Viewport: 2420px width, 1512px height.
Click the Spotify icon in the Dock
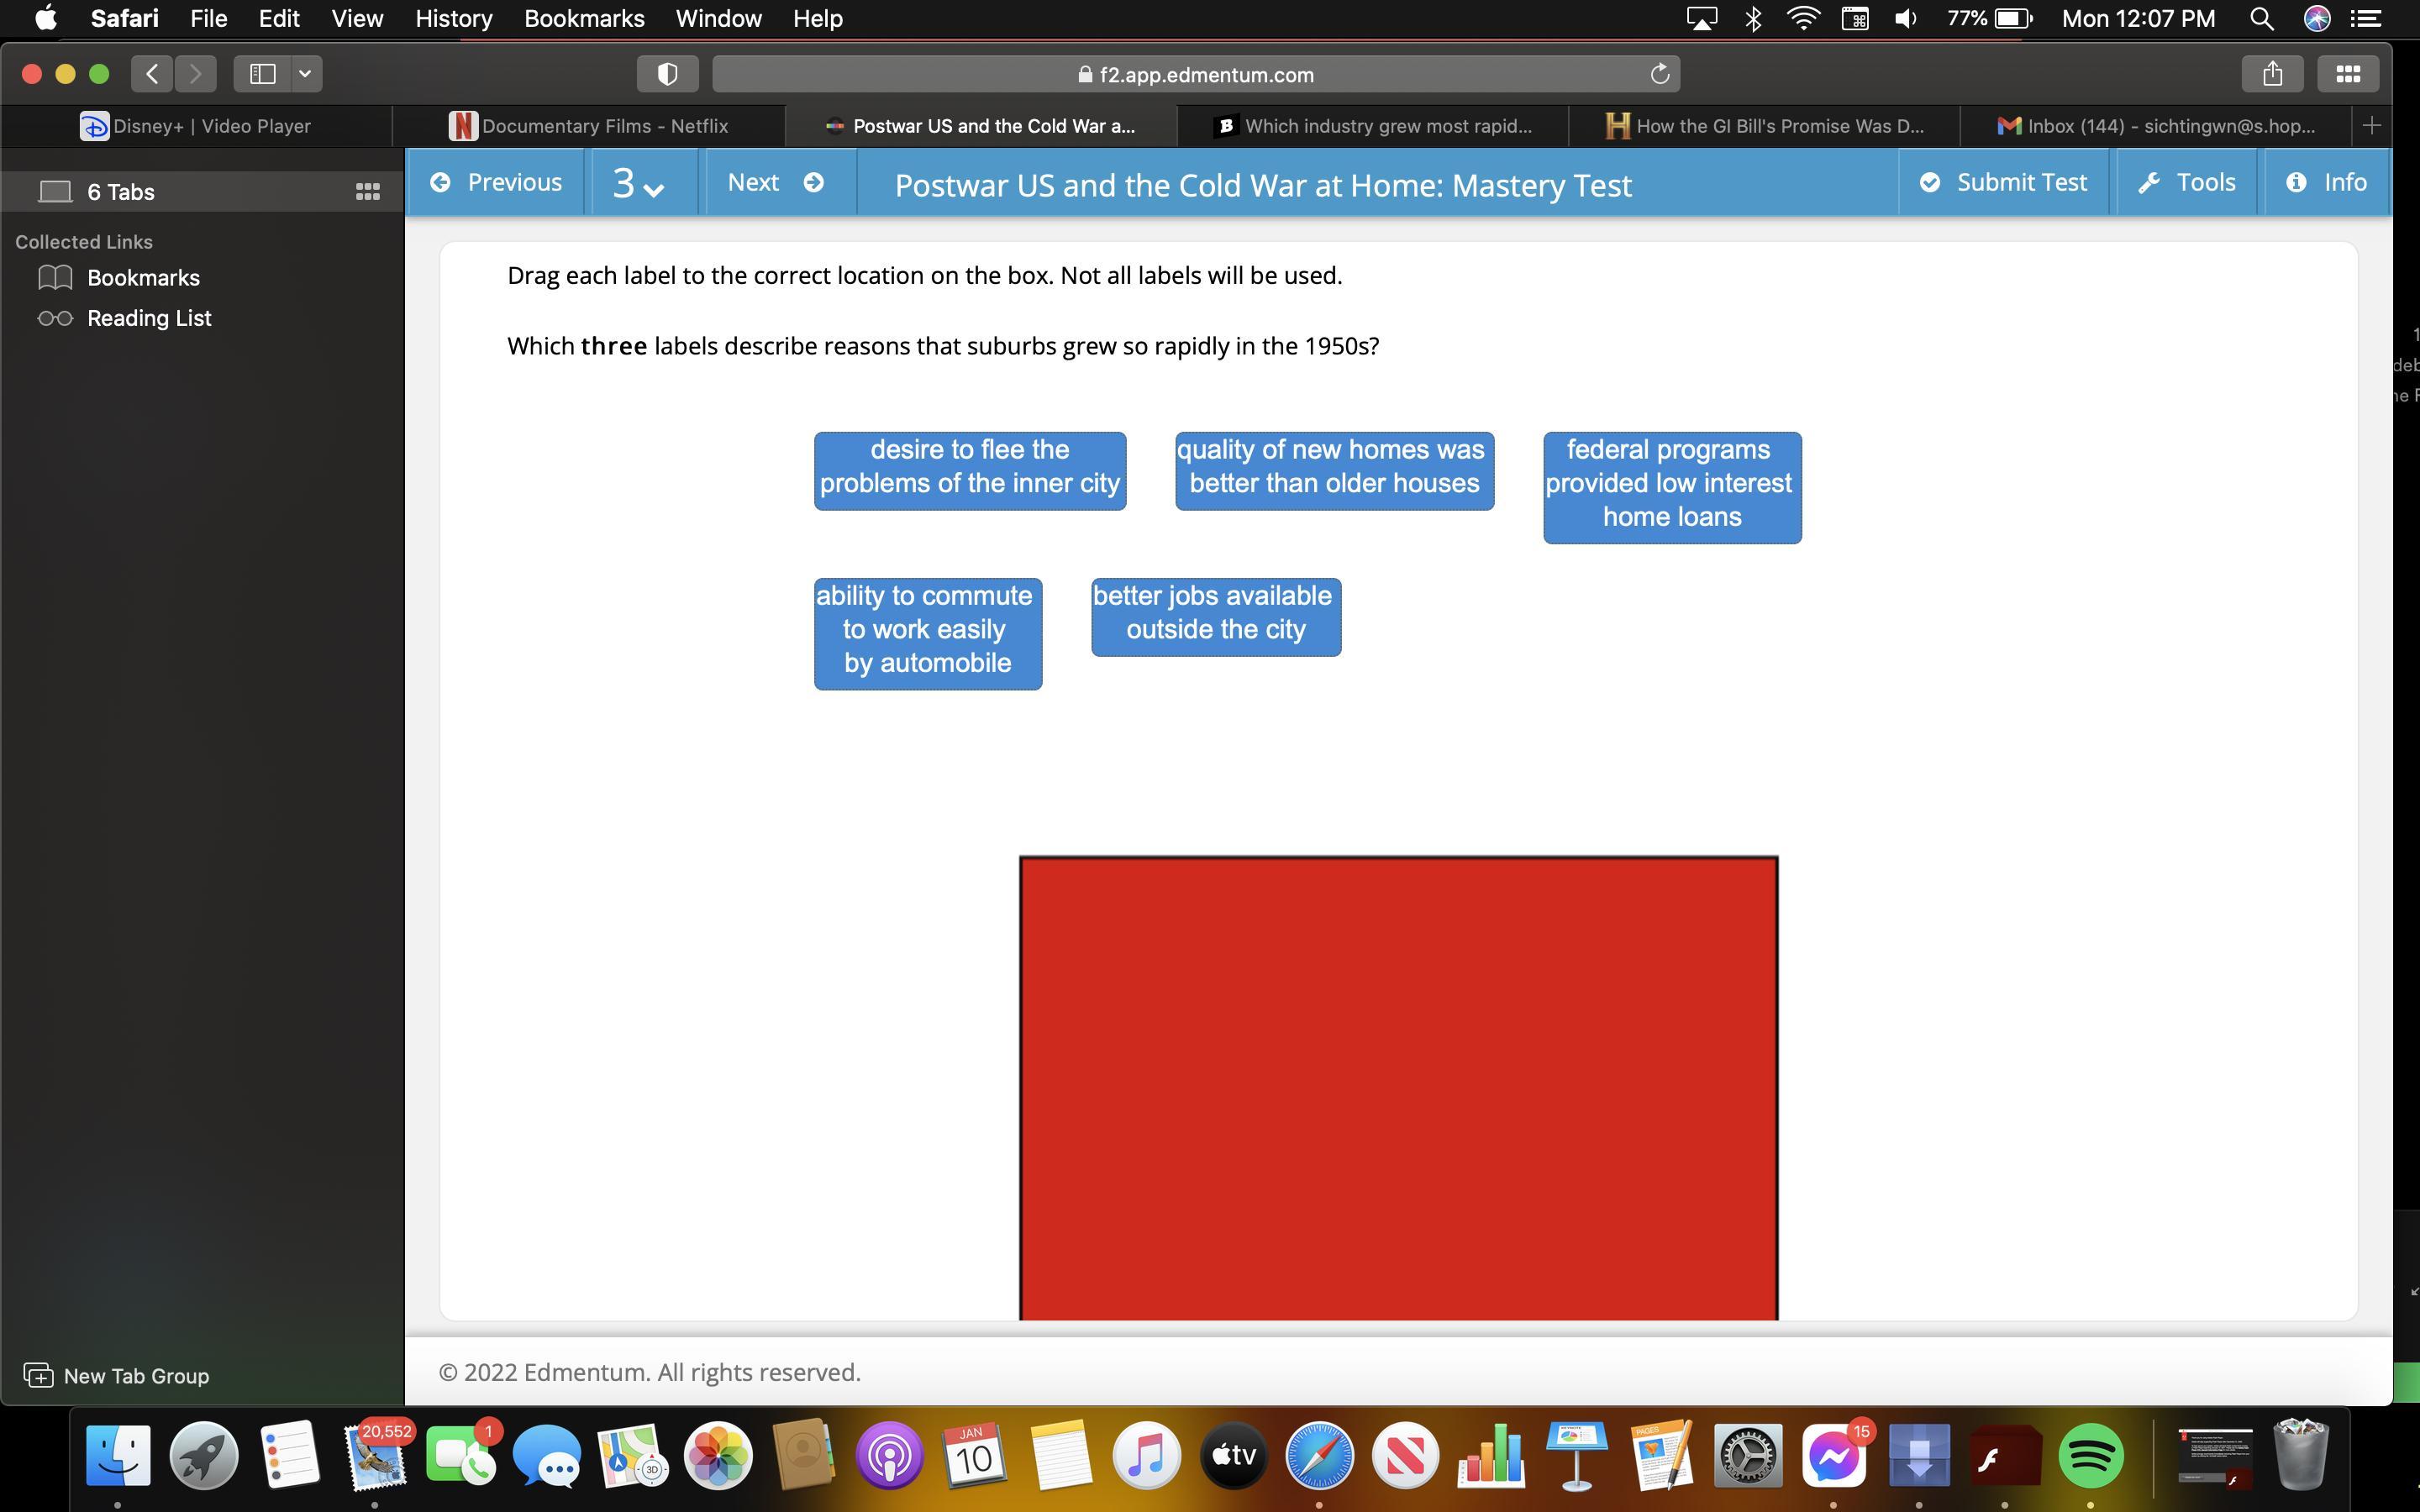tap(2089, 1455)
